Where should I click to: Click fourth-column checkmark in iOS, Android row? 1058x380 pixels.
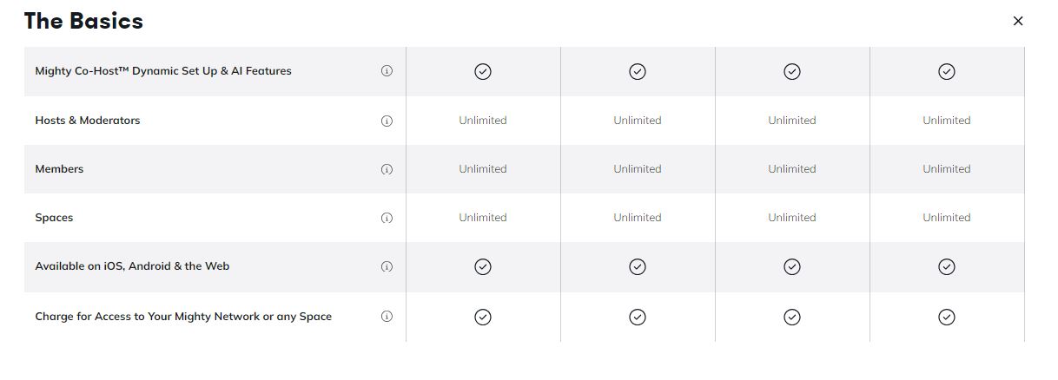click(x=947, y=266)
